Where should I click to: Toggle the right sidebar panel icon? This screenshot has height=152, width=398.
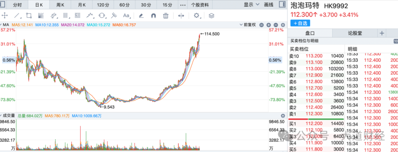[282, 4]
